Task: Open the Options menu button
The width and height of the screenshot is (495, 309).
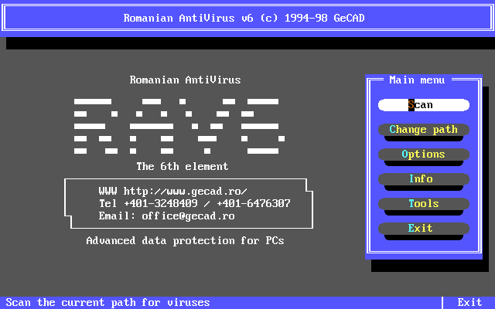Action: (423, 154)
